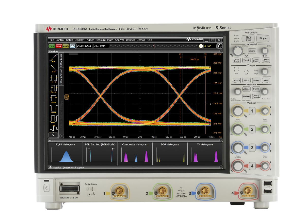This screenshot has width=305, height=222.
Task: Click the auto scale icon beside Single
Action: click(73, 46)
